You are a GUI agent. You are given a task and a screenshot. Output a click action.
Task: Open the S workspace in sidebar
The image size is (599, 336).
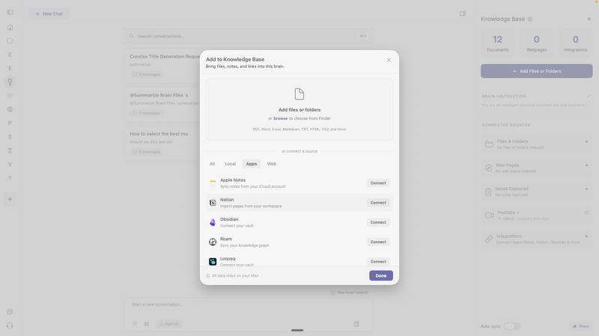[10, 137]
